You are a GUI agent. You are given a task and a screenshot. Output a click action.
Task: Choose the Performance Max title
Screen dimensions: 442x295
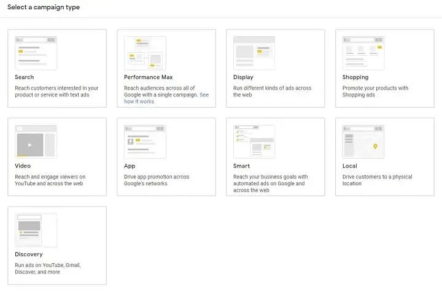click(149, 77)
